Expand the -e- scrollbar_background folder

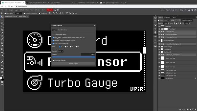(161, 44)
